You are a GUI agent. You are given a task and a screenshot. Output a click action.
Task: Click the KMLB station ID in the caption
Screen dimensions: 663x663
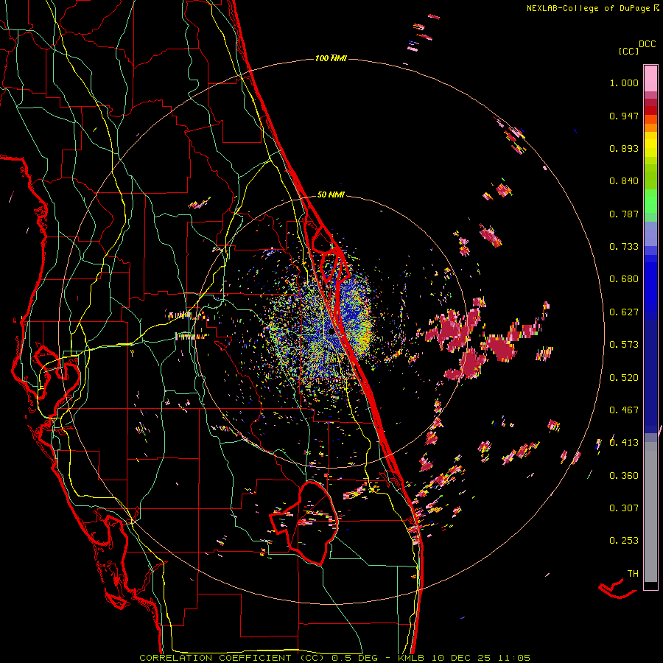point(412,658)
